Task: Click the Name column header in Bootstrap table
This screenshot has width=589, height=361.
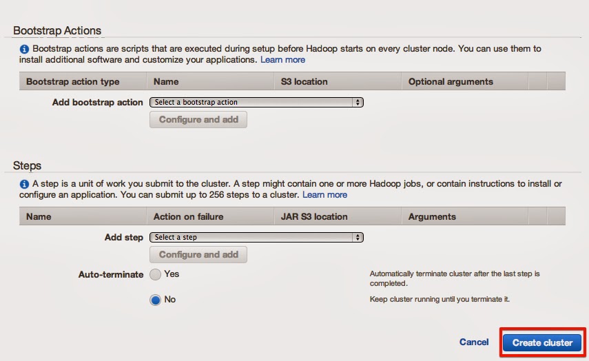Action: 166,81
